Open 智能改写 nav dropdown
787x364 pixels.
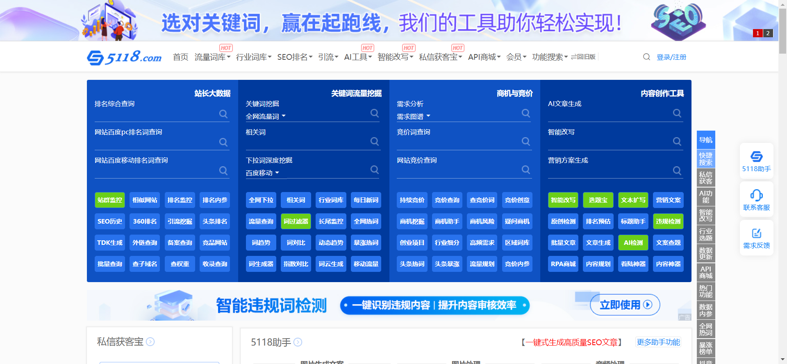click(x=396, y=57)
